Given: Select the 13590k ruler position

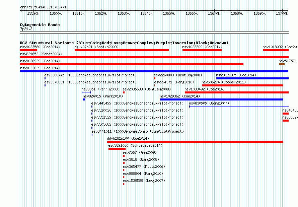Looking at the screenshot, I should [33, 13].
